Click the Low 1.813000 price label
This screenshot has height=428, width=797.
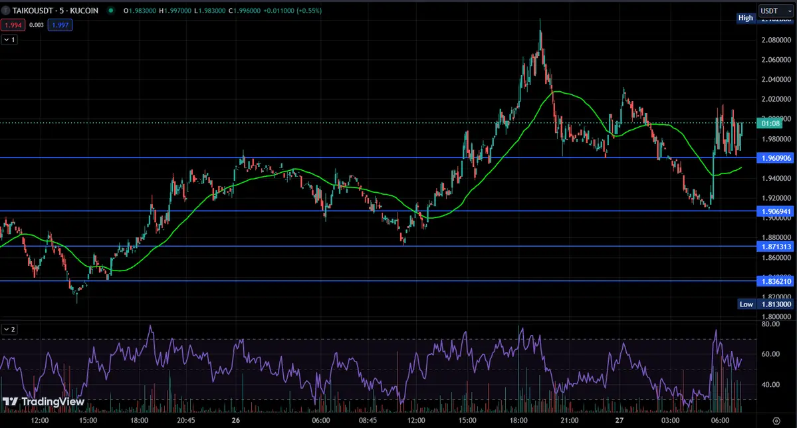click(766, 304)
